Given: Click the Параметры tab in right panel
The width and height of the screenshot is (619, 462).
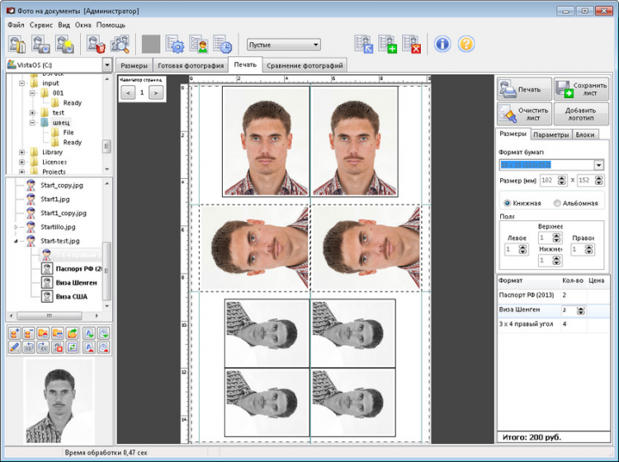Looking at the screenshot, I should (x=550, y=134).
